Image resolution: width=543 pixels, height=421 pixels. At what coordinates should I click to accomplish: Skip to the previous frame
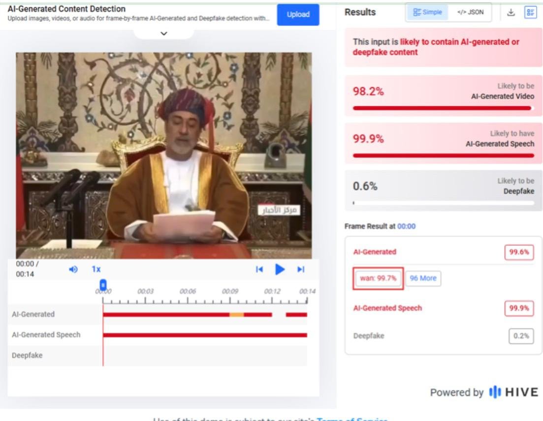pos(259,269)
